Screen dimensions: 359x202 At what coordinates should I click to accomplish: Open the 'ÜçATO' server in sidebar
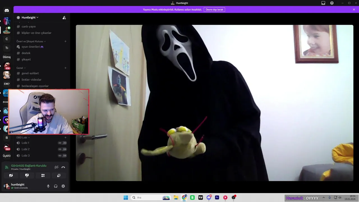[x=7, y=156]
